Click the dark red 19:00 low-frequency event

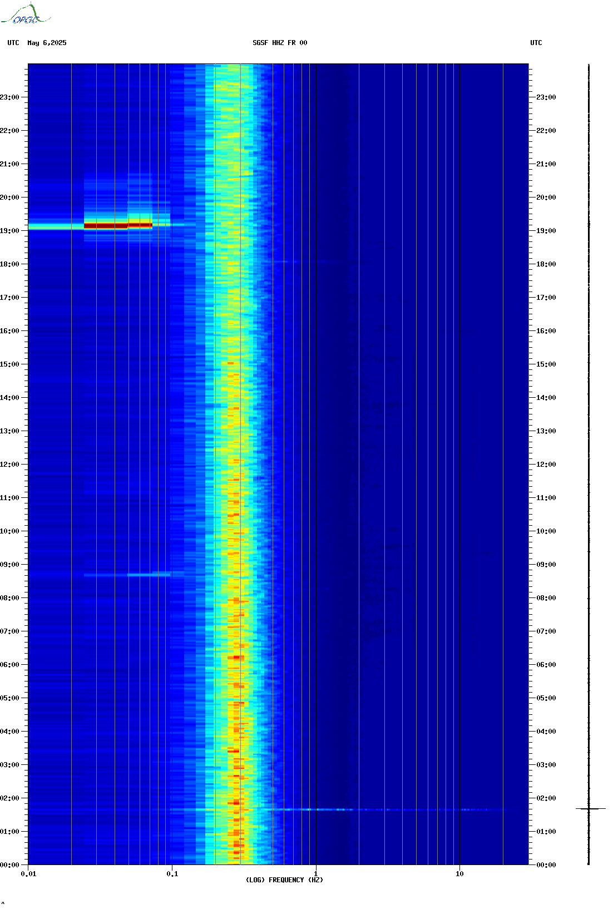tap(118, 225)
